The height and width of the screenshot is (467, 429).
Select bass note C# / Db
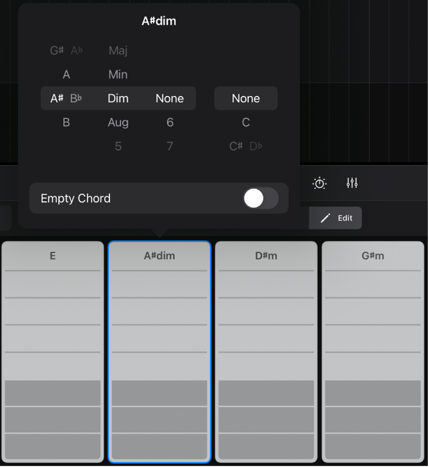[x=246, y=146]
